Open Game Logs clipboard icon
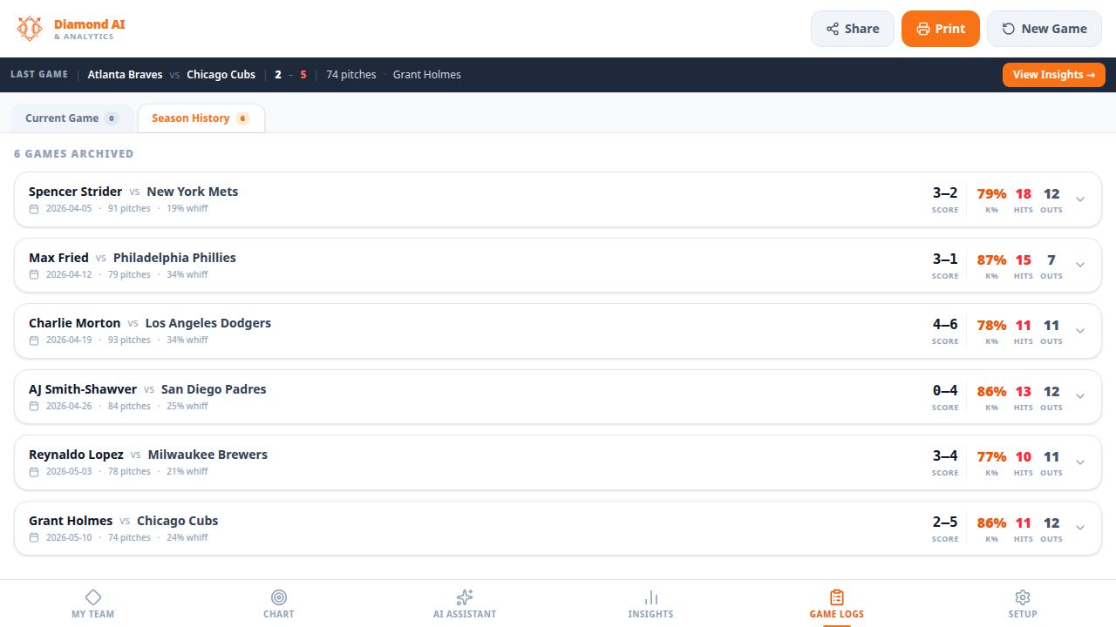Image resolution: width=1116 pixels, height=627 pixels. (837, 597)
